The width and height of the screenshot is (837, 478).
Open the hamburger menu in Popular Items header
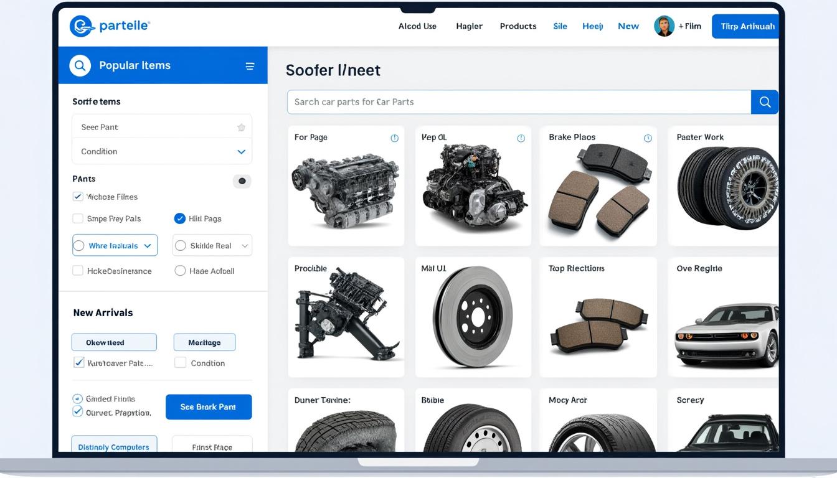[x=250, y=66]
